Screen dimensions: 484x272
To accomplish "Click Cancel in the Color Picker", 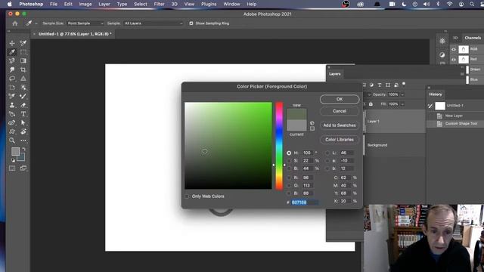I will click(x=340, y=111).
